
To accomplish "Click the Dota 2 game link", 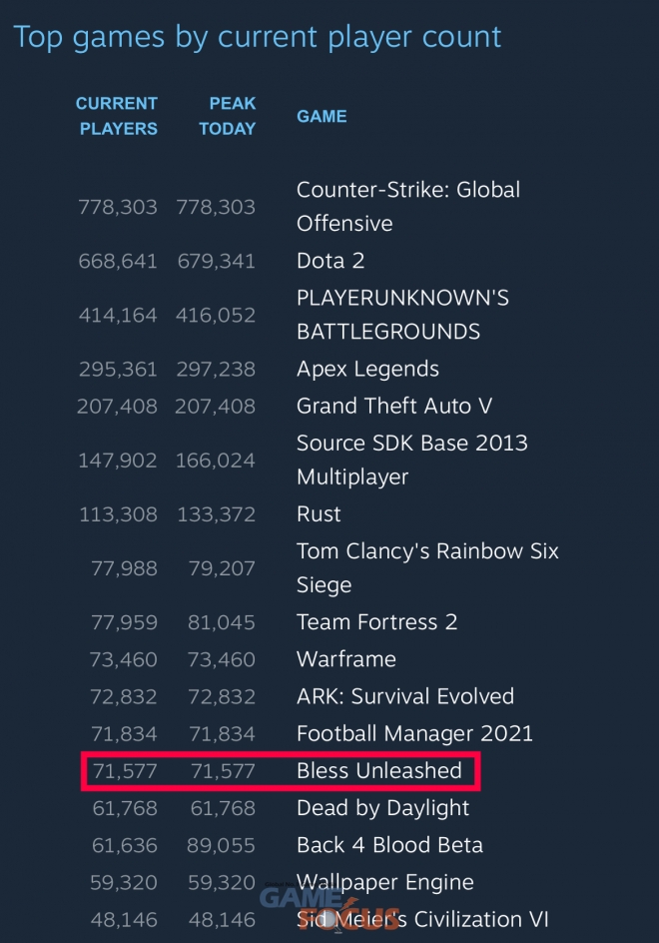I will (x=330, y=261).
